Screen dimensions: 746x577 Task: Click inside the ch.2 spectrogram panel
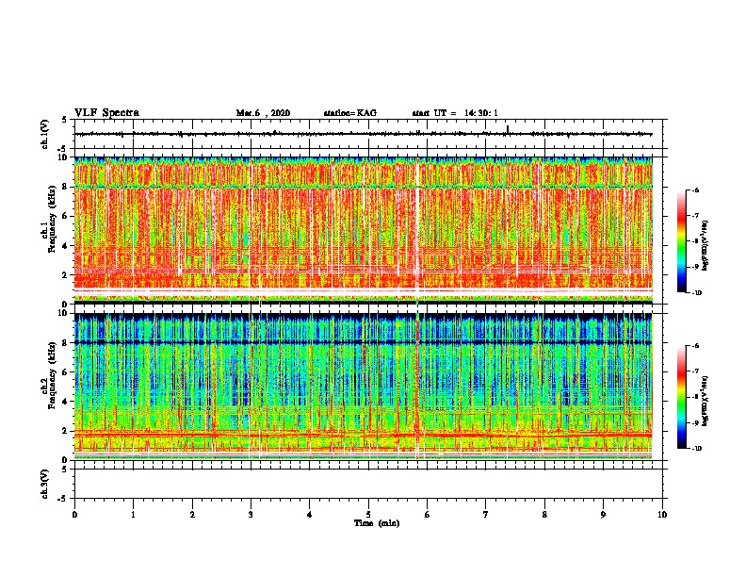[364, 387]
